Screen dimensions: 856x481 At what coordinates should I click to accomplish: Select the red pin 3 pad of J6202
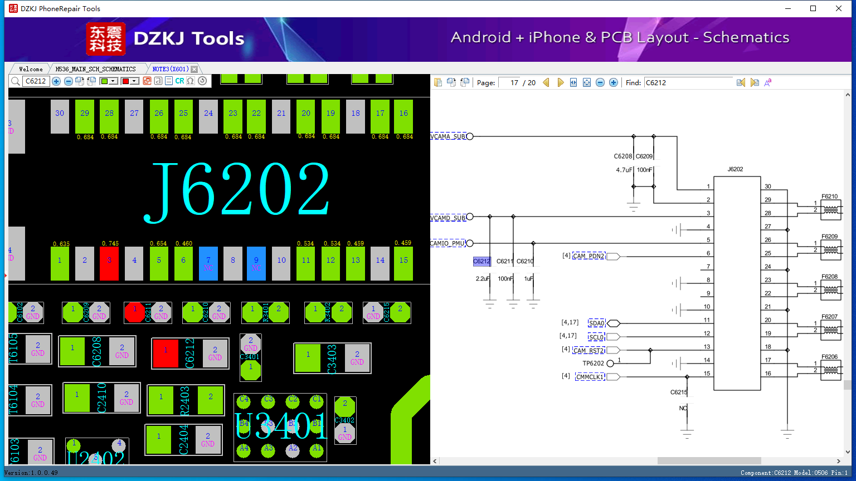pyautogui.click(x=109, y=264)
